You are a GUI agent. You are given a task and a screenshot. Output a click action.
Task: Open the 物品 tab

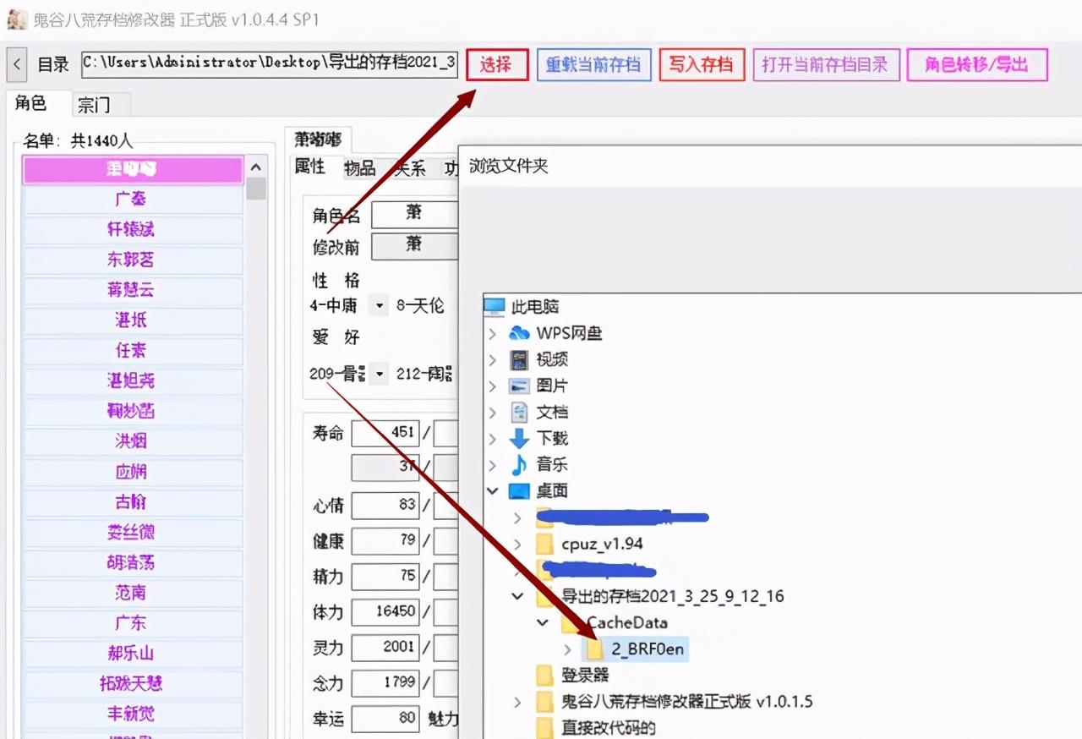pos(359,168)
